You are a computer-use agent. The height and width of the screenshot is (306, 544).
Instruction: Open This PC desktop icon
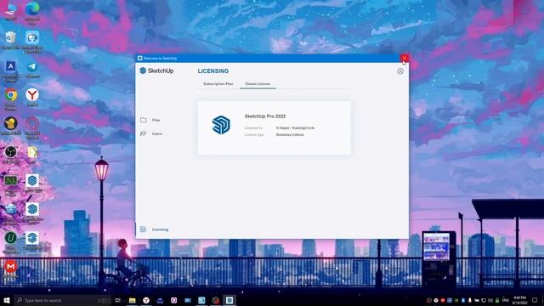click(10, 11)
